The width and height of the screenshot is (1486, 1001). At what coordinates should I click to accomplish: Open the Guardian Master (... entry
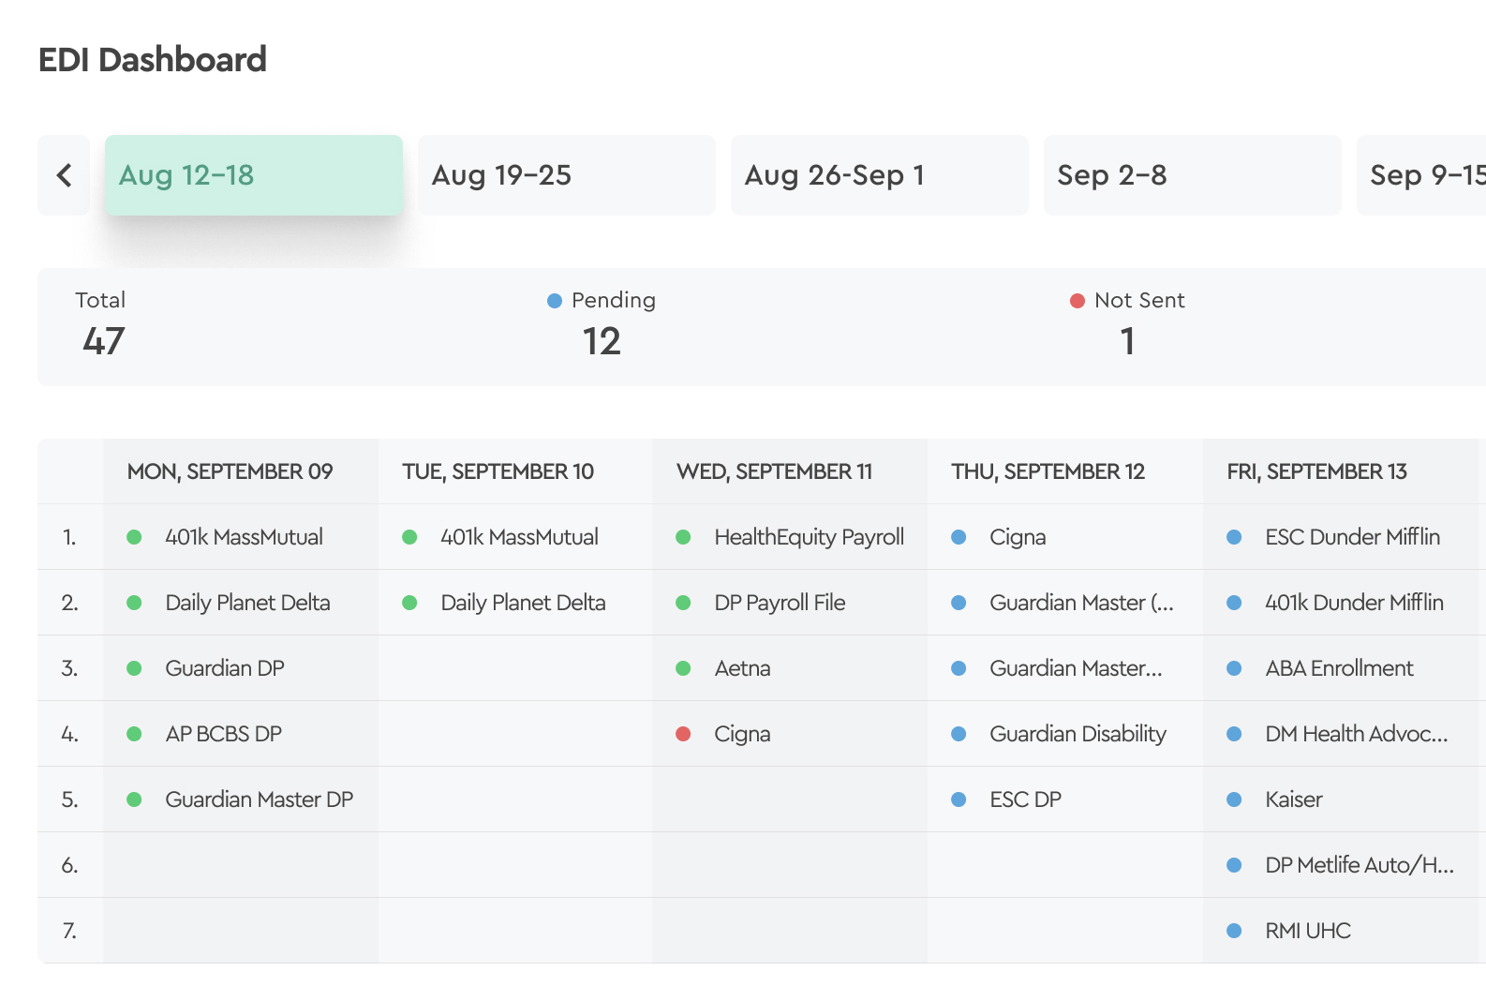pyautogui.click(x=1082, y=603)
